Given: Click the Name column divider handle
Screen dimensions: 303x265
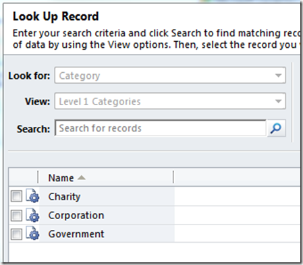Looking at the screenshot, I should (x=173, y=177).
